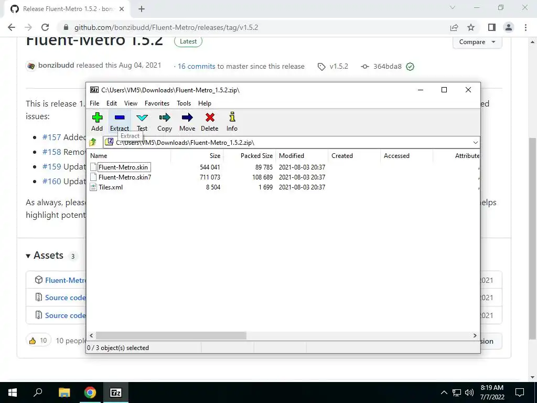Select the Fluent-Metro.skin7 file icon
The image size is (537, 403).
93,177
